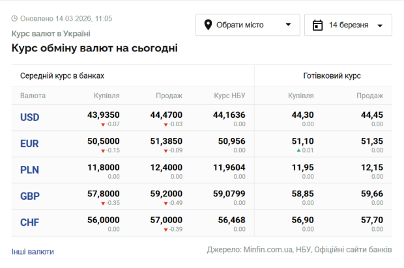Select the CHF currency link
The image size is (404, 268).
pos(30,222)
